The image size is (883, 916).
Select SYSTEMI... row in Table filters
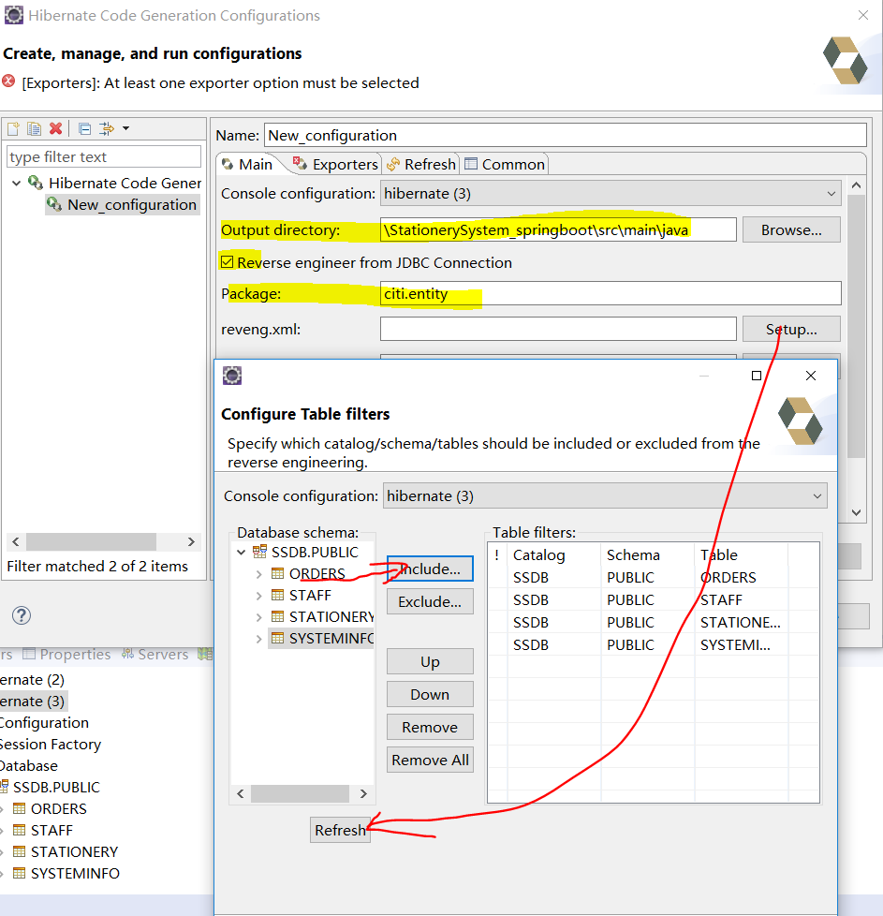653,645
